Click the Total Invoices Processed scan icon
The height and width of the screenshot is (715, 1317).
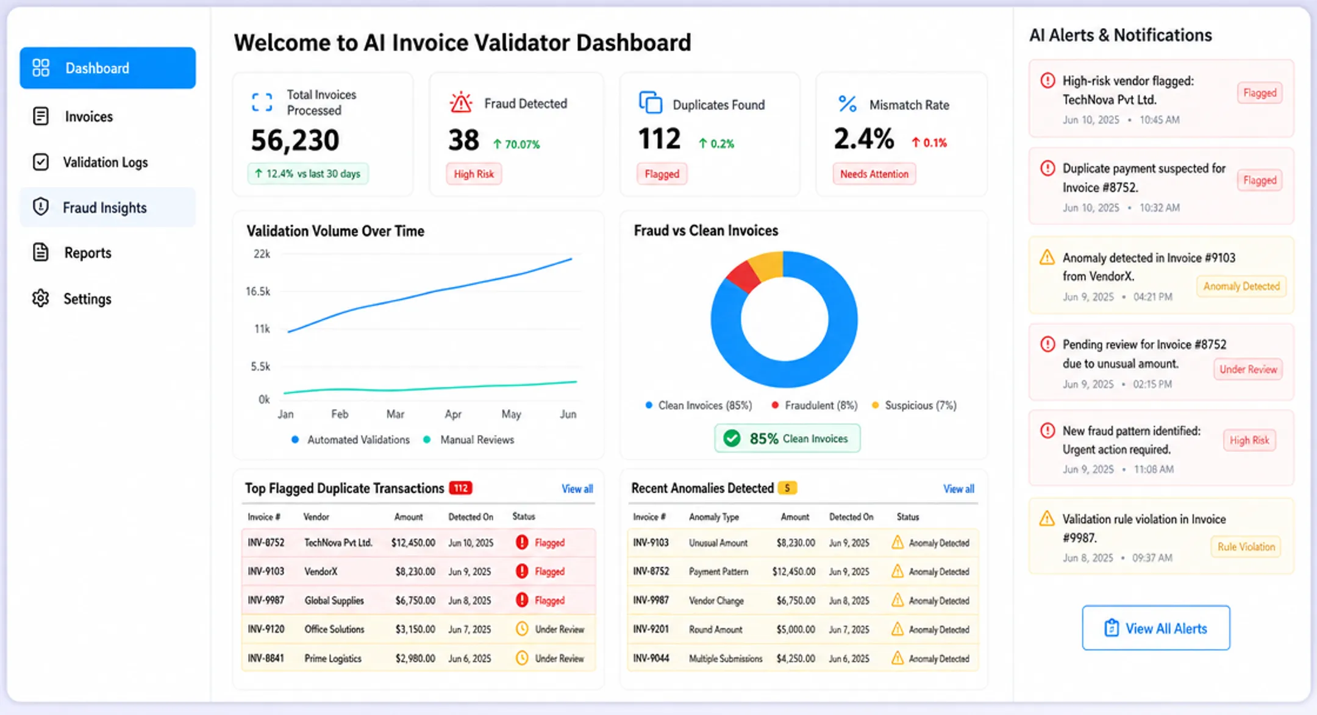click(x=262, y=102)
